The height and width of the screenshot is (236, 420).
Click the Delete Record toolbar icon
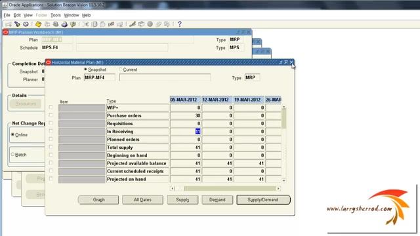click(119, 24)
